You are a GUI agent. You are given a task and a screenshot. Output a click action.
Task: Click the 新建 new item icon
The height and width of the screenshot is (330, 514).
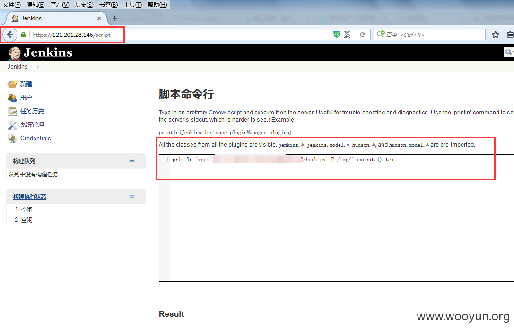coord(12,84)
